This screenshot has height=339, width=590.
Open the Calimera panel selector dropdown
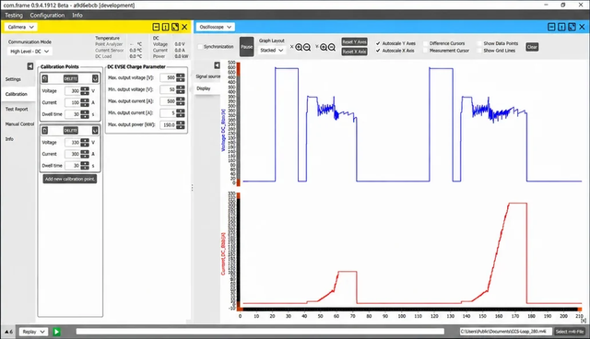click(20, 27)
